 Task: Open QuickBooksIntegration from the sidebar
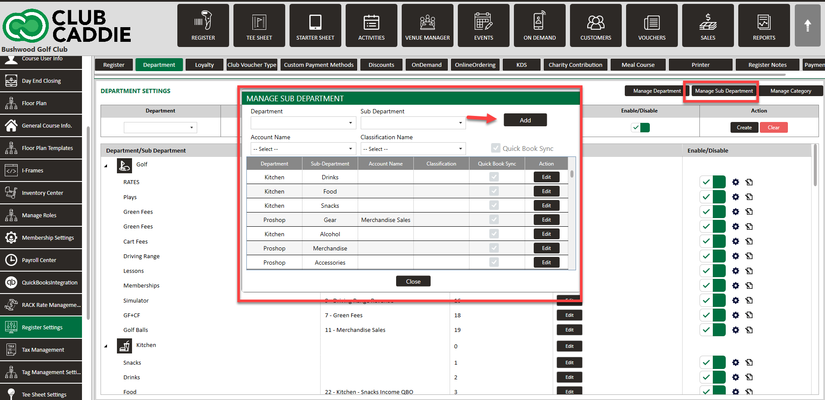click(x=41, y=283)
